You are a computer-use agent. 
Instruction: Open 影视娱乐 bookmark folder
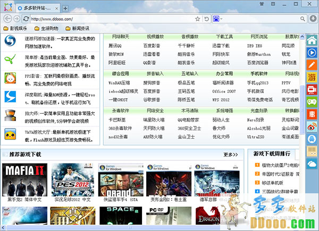[15, 29]
